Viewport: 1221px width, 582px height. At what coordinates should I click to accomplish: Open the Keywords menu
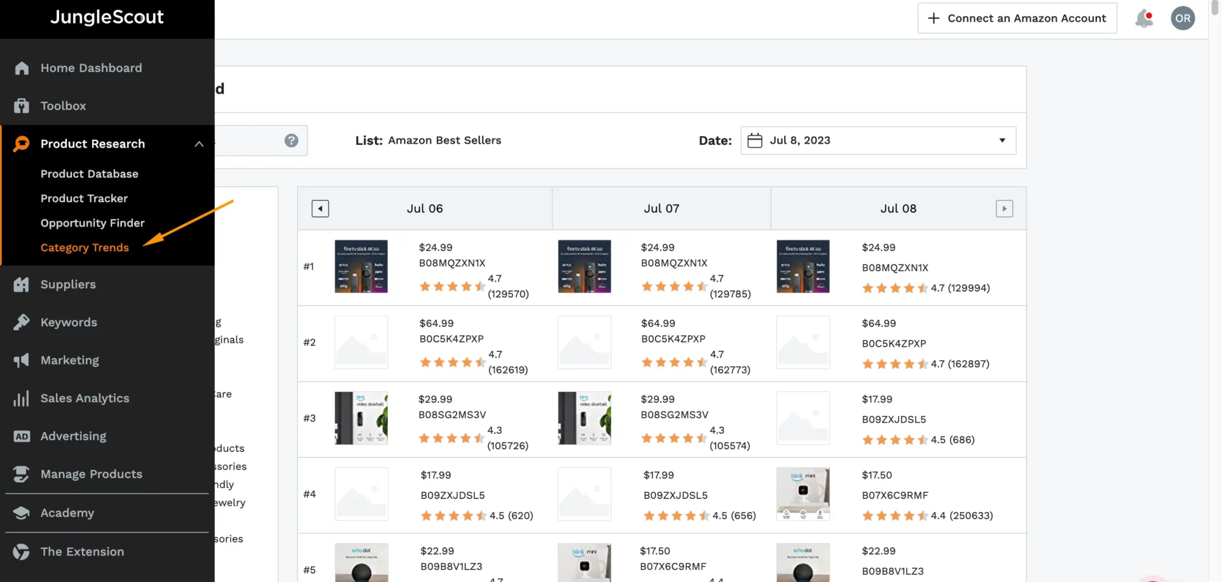pos(69,322)
